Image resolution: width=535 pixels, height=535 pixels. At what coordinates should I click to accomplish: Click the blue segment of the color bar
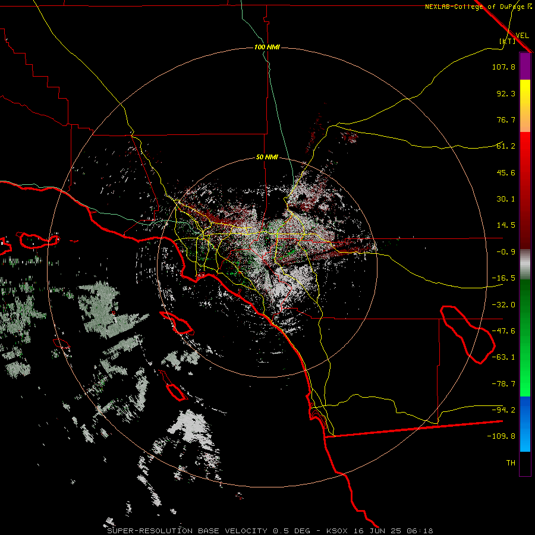525,424
